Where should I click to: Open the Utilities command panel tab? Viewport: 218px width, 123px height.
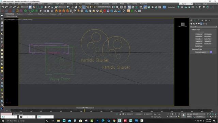coord(209,20)
